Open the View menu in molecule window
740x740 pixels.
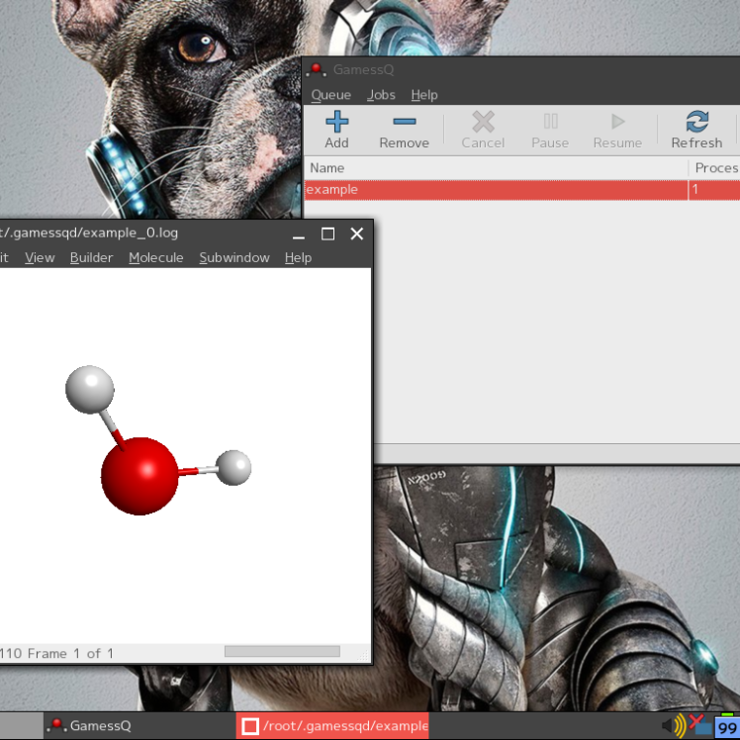click(x=40, y=257)
